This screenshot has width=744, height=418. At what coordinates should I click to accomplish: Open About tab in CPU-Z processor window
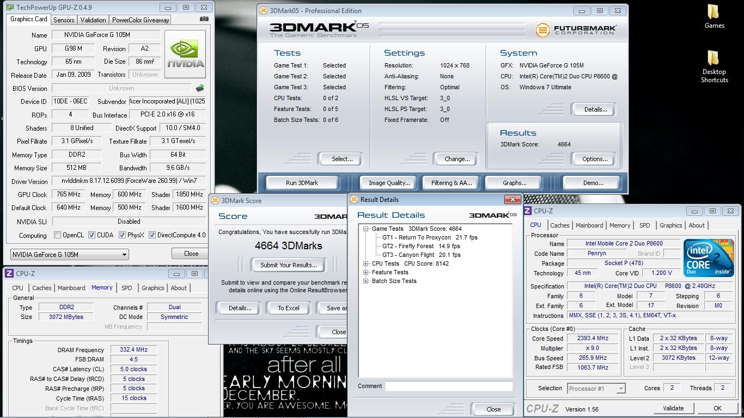(697, 225)
